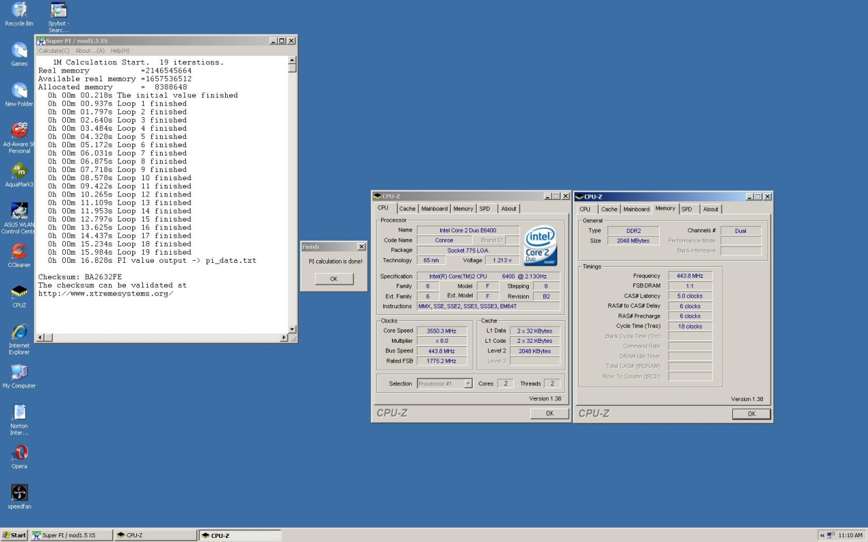Click the xtremesystems.org URL text
The image size is (868, 542).
point(106,293)
